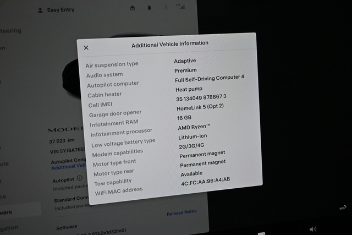Select the Garage door opener label

coord(115,114)
